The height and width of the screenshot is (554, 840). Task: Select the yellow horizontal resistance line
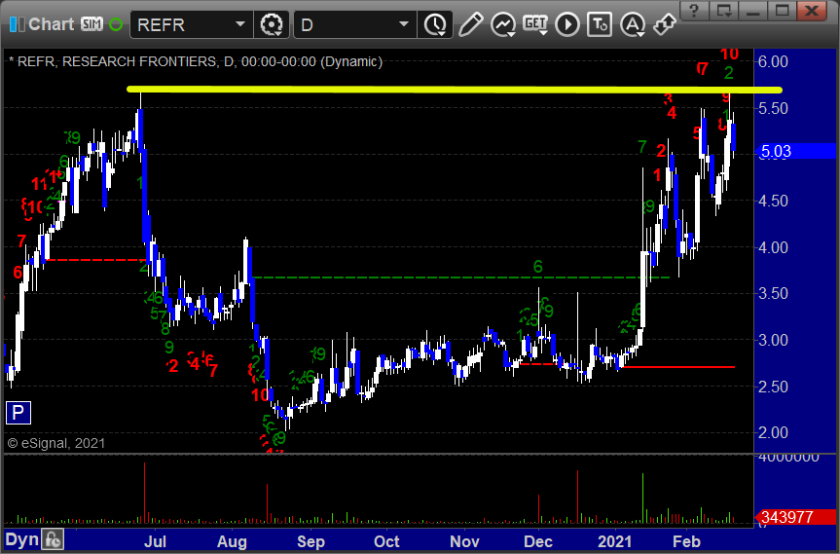point(455,90)
